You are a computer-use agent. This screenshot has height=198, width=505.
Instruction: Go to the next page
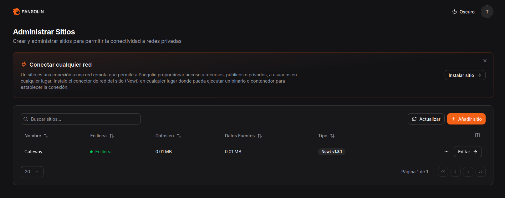(x=468, y=172)
